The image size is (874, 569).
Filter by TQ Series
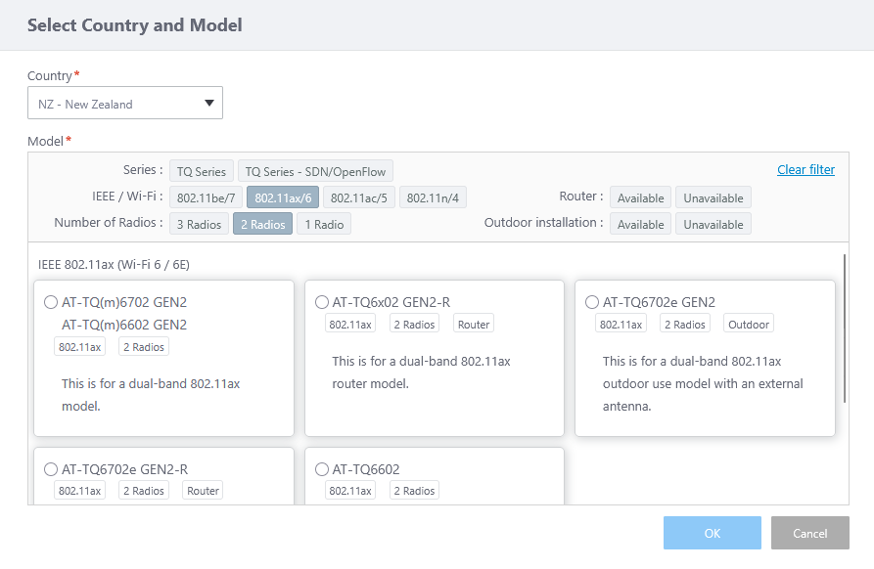point(202,171)
